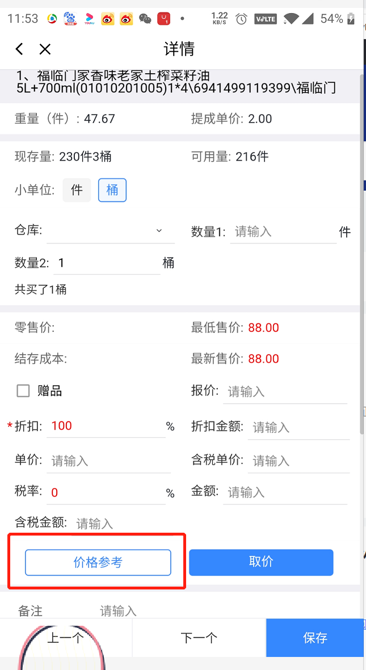Tap the Youku notification icon in status bar

tap(89, 19)
